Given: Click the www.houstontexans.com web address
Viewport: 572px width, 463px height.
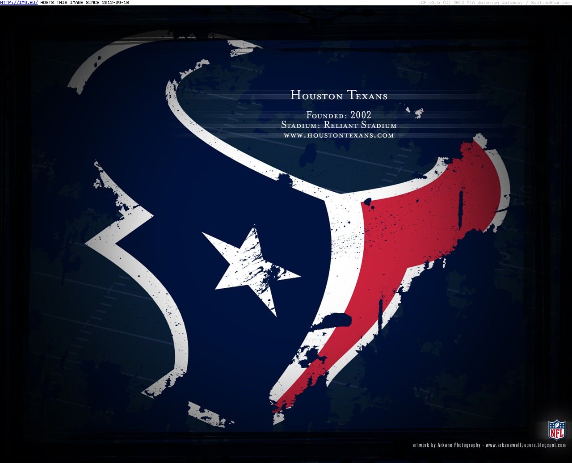Looking at the screenshot, I should [339, 135].
